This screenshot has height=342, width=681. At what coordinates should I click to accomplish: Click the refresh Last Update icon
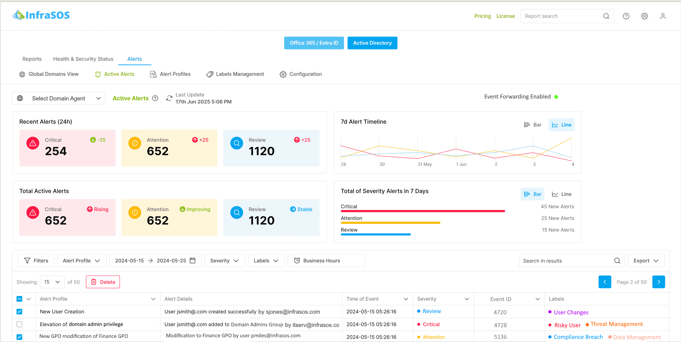169,98
